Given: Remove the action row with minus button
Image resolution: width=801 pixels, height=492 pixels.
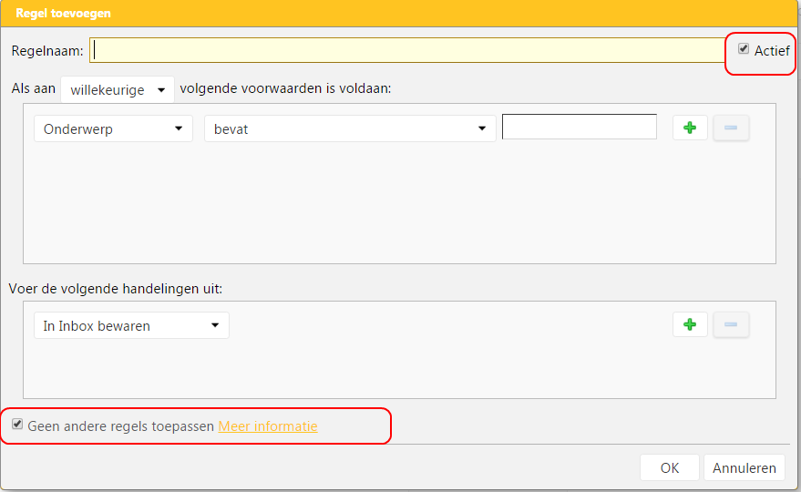Looking at the screenshot, I should pyautogui.click(x=731, y=324).
